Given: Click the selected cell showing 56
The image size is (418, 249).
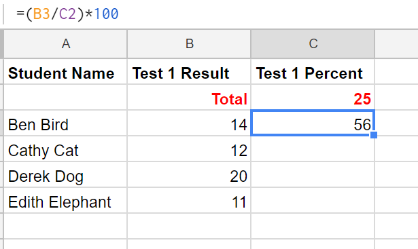Looking at the screenshot, I should point(313,123).
